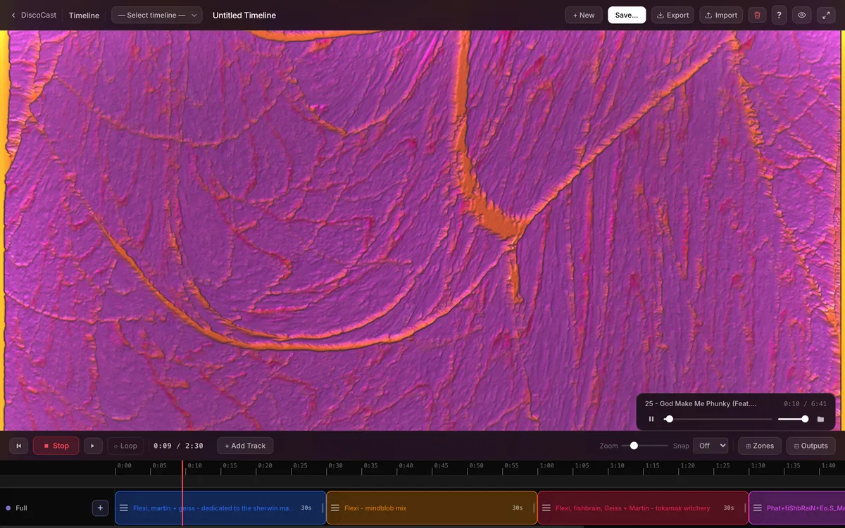Screen dimensions: 845x528
Task: Open the audio folder icon
Action: [820, 419]
